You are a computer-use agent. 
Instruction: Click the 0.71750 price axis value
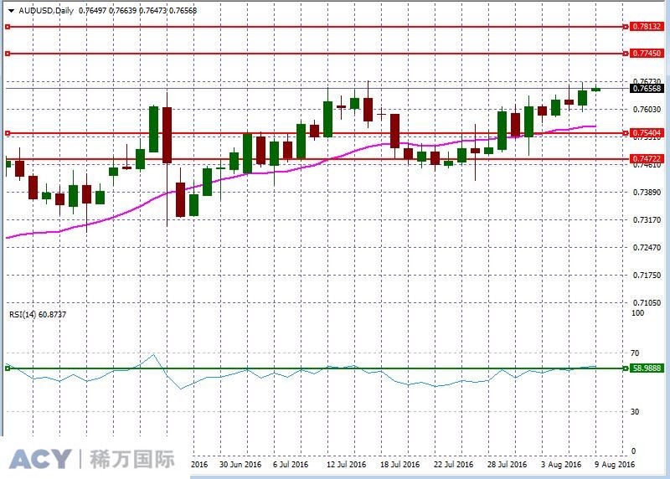pyautogui.click(x=647, y=276)
